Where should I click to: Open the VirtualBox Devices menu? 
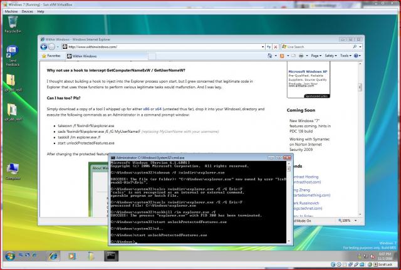click(x=28, y=11)
